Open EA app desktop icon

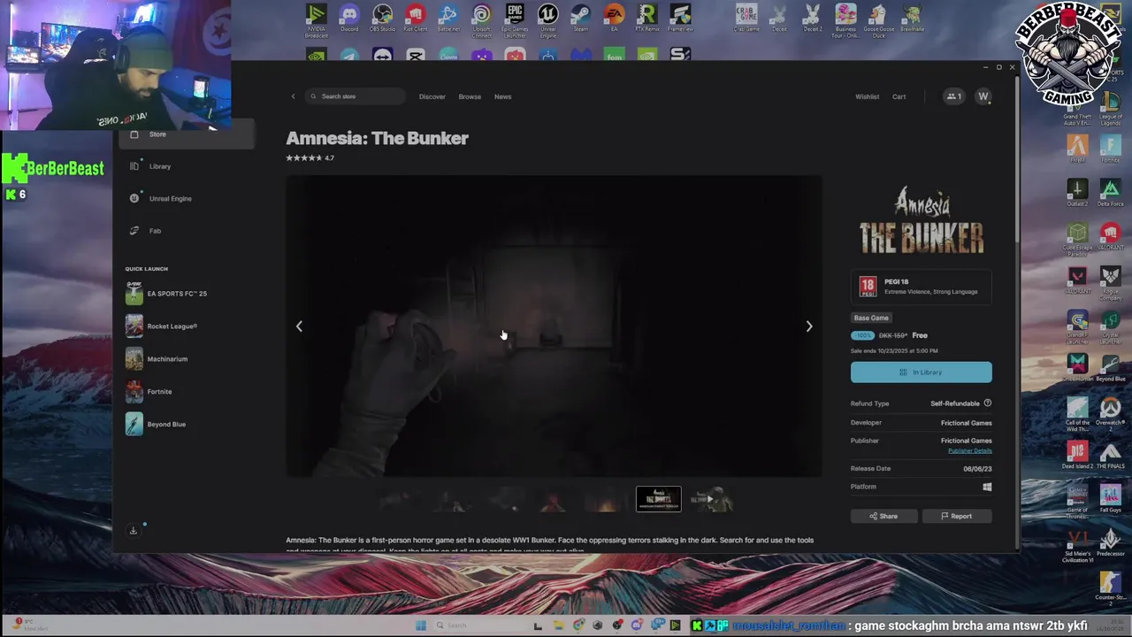[x=614, y=19]
